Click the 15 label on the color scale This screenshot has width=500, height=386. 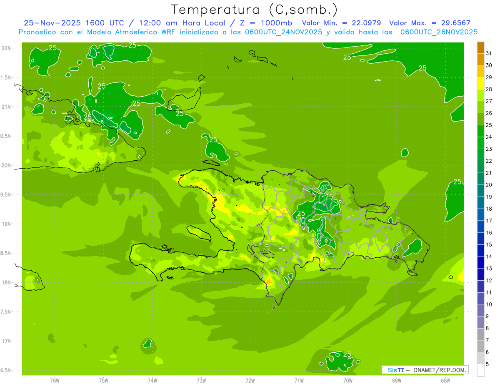coord(489,245)
